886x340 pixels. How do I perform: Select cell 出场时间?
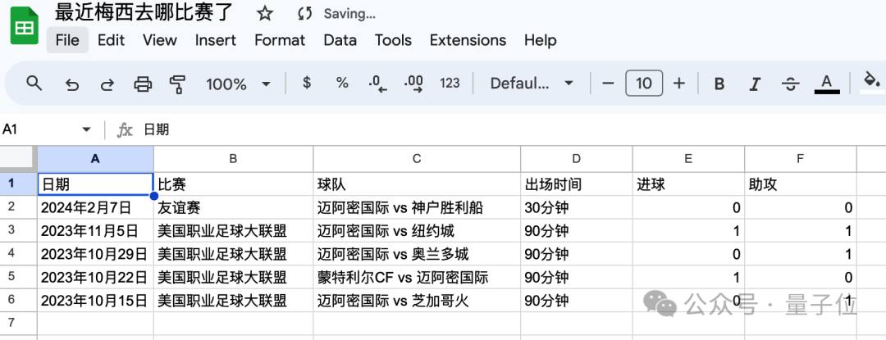click(x=577, y=184)
